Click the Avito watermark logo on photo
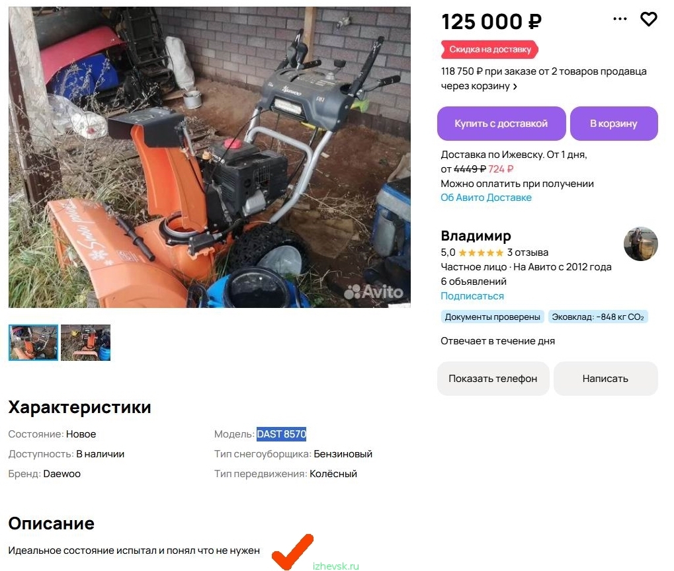 [374, 291]
